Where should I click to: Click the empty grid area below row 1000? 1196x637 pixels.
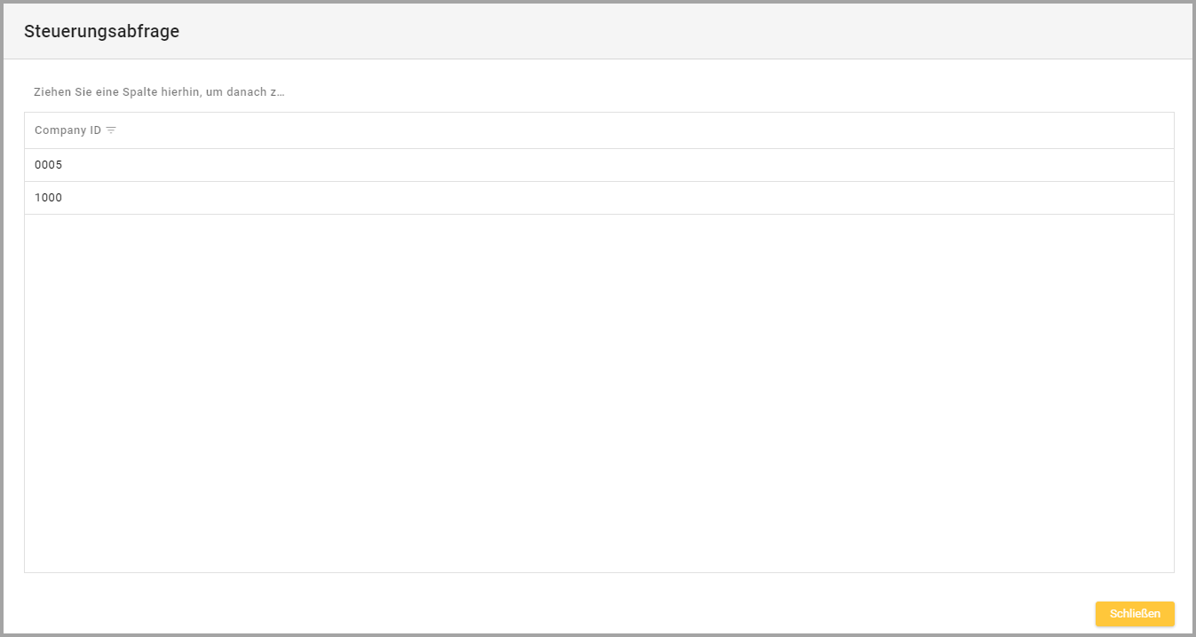tap(598, 266)
